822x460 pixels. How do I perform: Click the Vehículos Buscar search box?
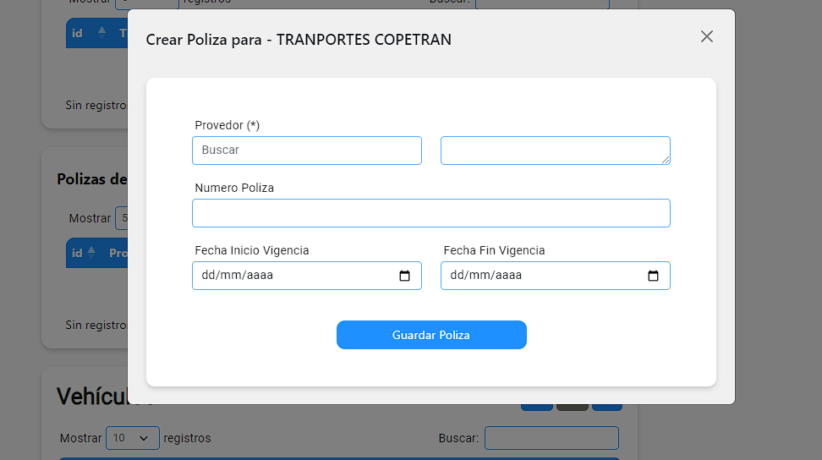point(551,438)
